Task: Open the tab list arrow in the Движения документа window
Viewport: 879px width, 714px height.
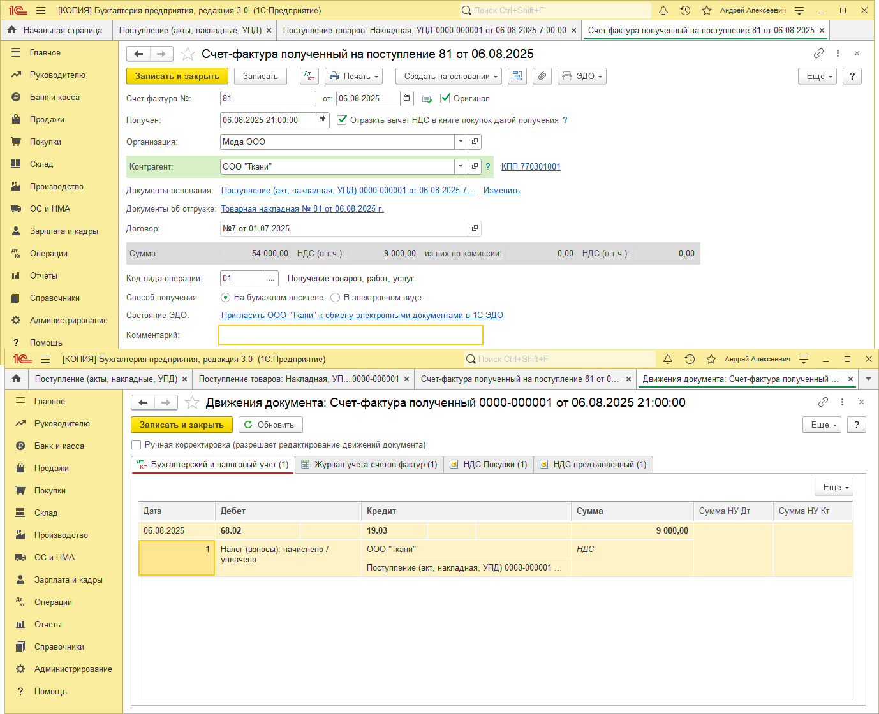Action: (868, 379)
